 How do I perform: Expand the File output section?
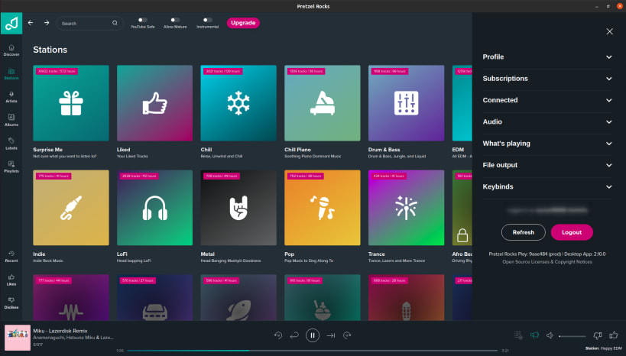tap(547, 165)
